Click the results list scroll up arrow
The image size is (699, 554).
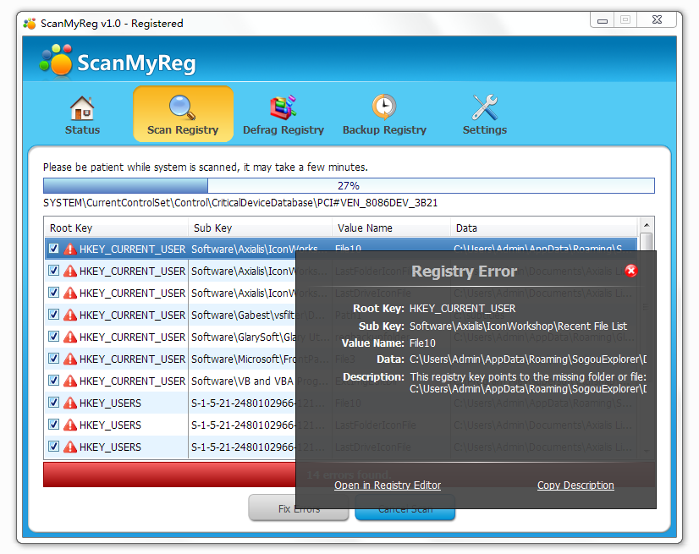[x=646, y=224]
